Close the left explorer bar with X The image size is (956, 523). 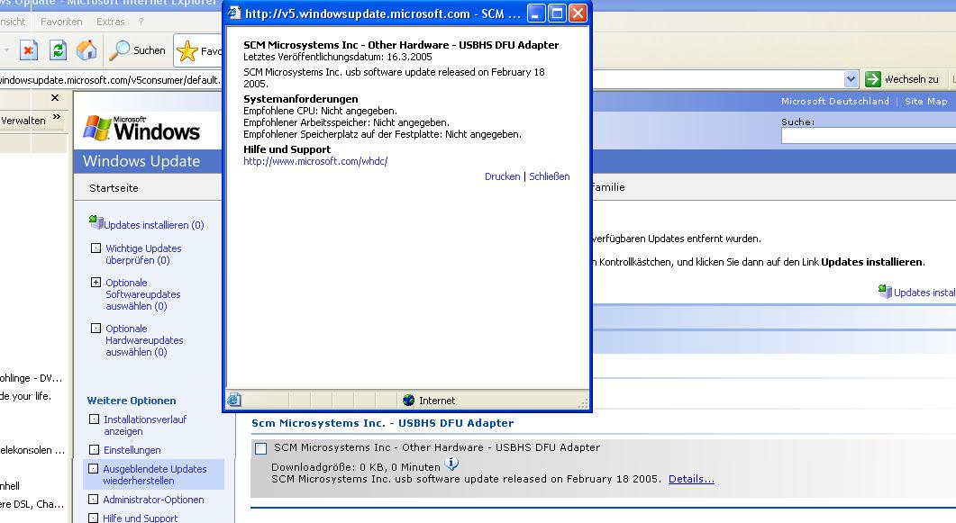click(55, 97)
